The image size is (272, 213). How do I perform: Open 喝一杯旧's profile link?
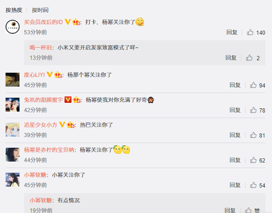click(41, 47)
